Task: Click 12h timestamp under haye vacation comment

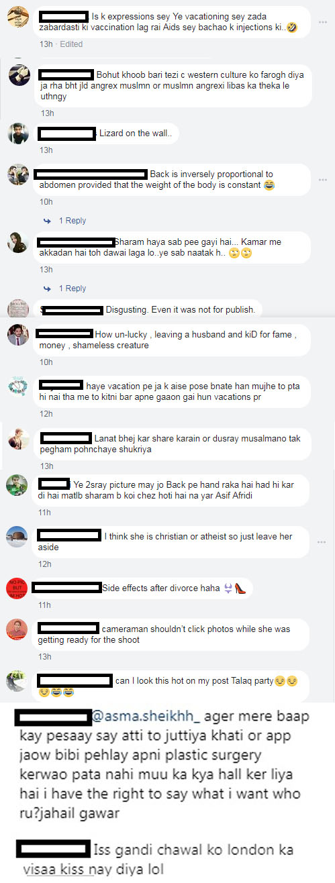Action: click(46, 414)
